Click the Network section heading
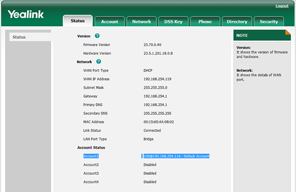296x192 pixels. tap(84, 62)
